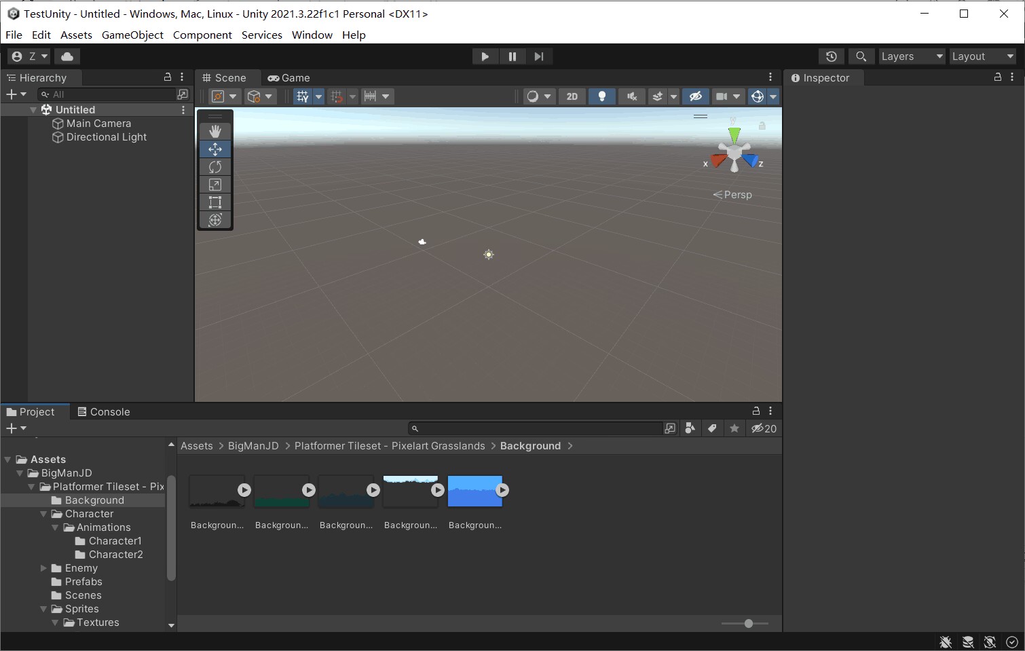Open the GameObject menu
Viewport: 1025px width, 651px height.
tap(132, 35)
